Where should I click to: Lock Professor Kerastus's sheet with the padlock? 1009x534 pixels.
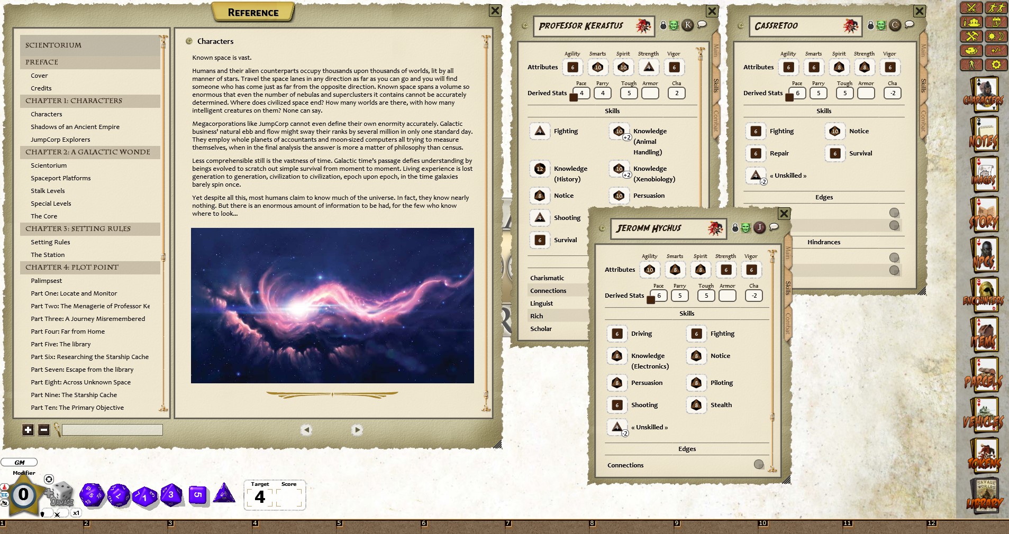663,24
